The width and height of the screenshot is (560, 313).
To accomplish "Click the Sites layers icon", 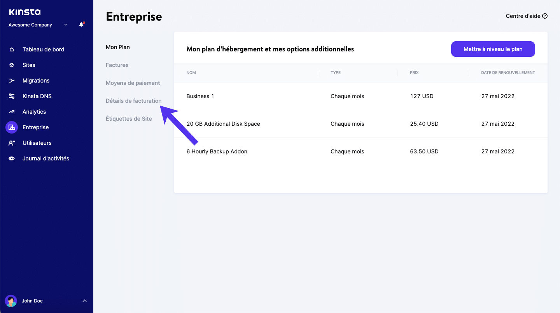I will click(12, 65).
